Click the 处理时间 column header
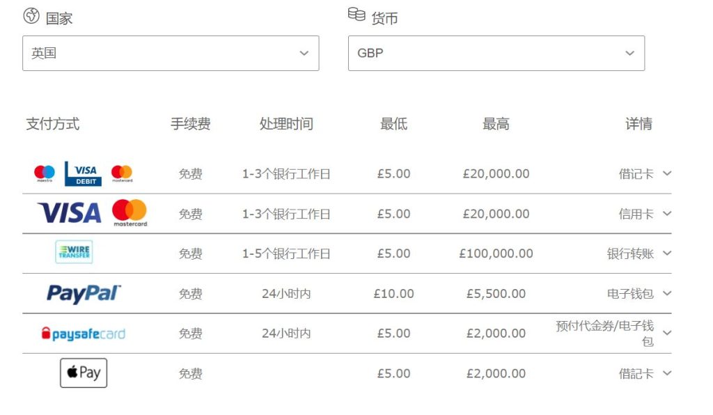 287,124
